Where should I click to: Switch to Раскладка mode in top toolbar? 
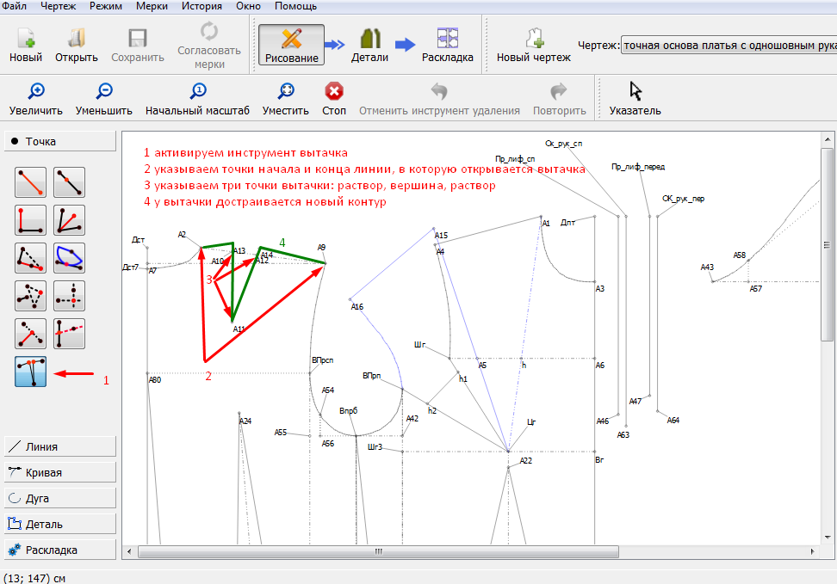click(447, 45)
